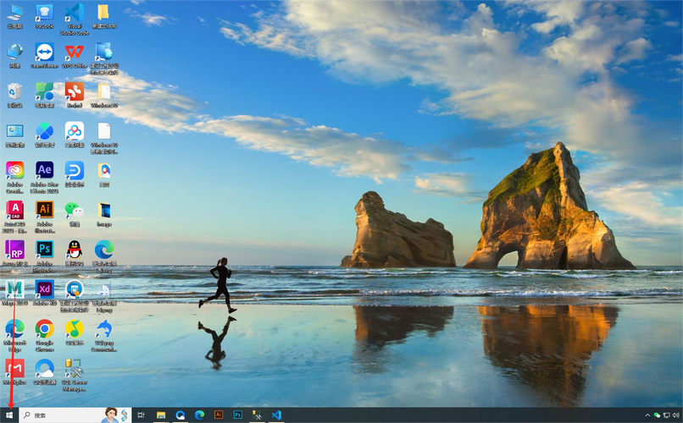
Task: Switch to VS Code on the taskbar
Action: coord(276,415)
